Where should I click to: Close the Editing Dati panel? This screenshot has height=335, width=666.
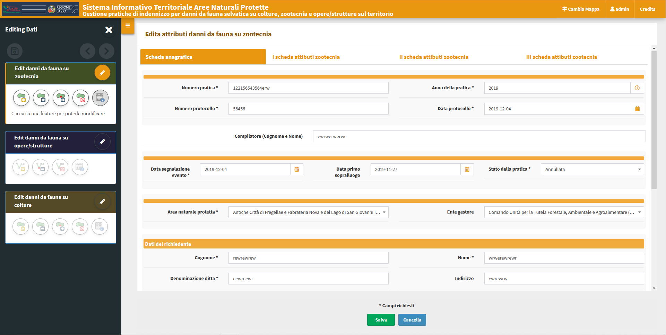coord(109,30)
